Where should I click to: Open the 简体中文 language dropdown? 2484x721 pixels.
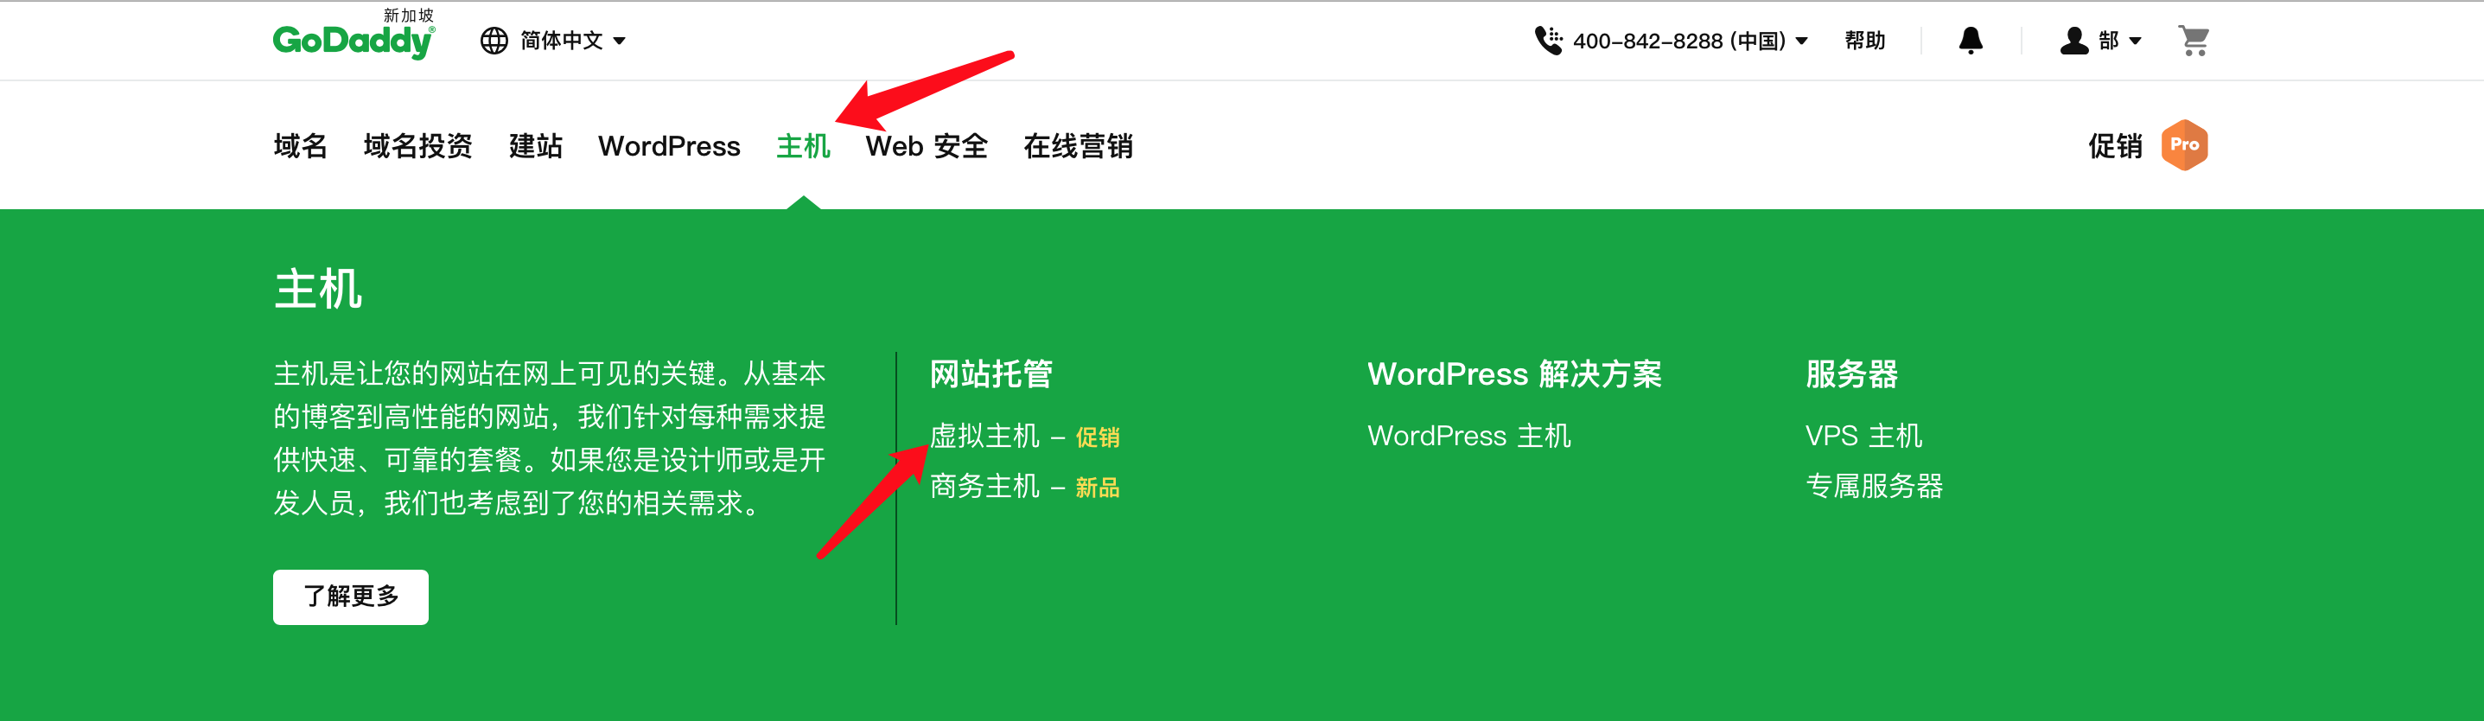pos(572,41)
